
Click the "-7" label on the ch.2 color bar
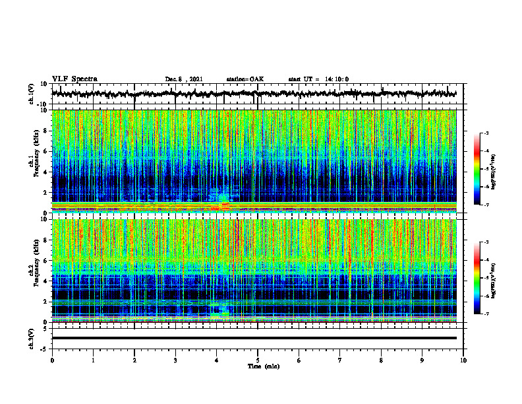tap(486, 314)
